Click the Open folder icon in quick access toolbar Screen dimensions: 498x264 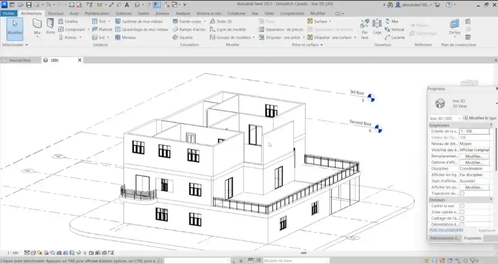tap(20, 5)
